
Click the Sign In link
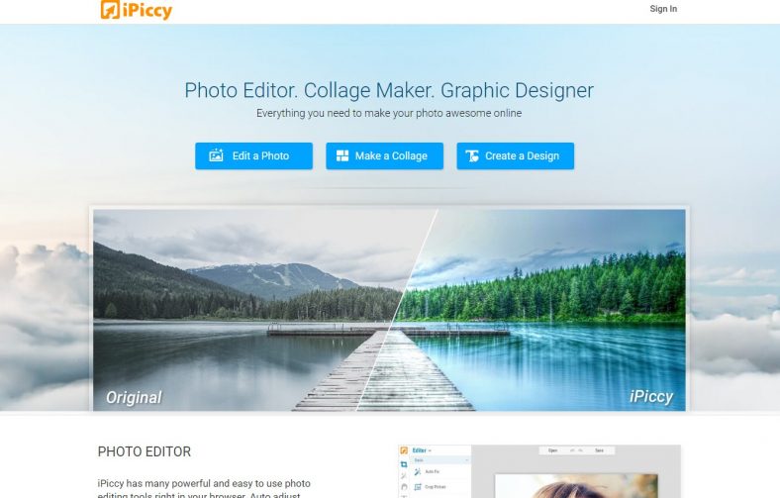coord(663,9)
